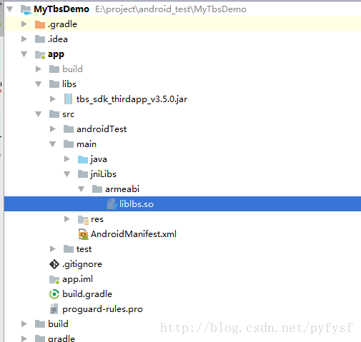This screenshot has height=342, width=361.
Task: Collapse the main folder arrow
Action: 53,144
